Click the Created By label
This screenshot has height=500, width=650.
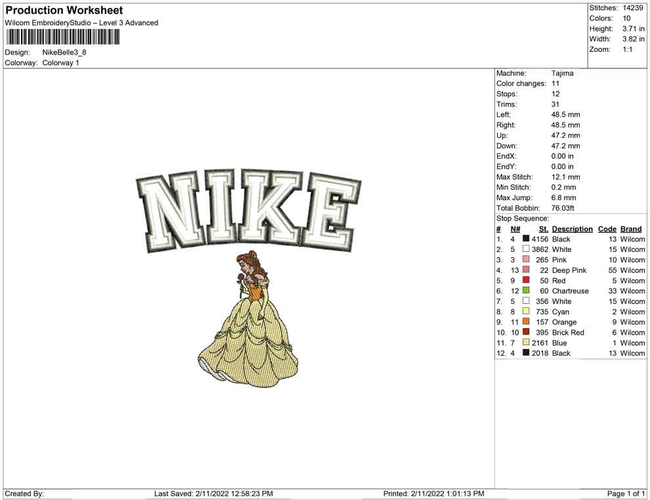[x=24, y=493]
